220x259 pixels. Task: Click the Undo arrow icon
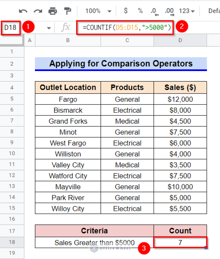(x=23, y=11)
